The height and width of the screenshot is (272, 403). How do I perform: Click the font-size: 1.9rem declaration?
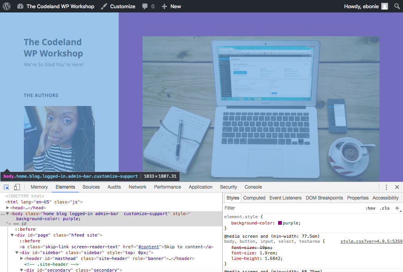point(254,253)
